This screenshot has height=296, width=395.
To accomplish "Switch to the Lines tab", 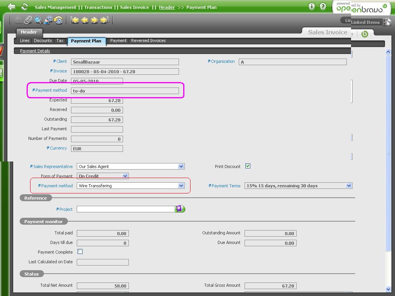I will tap(25, 40).
